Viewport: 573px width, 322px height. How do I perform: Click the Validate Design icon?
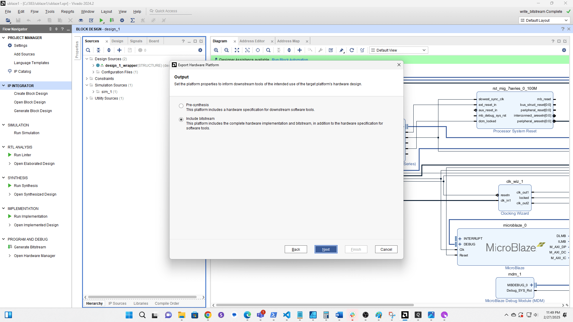pos(330,50)
